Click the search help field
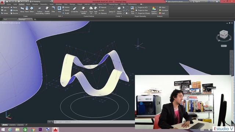Image resolution: width=235 pixels, height=132 pixels. click(x=177, y=1)
